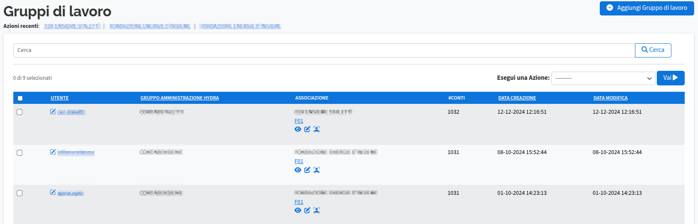Click creation date 12-12-2024 12:16:51
Image resolution: width=698 pixels, height=224 pixels.
coord(522,112)
